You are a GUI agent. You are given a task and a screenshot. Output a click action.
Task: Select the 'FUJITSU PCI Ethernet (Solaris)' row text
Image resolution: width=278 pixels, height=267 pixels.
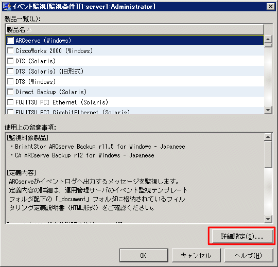(62, 102)
